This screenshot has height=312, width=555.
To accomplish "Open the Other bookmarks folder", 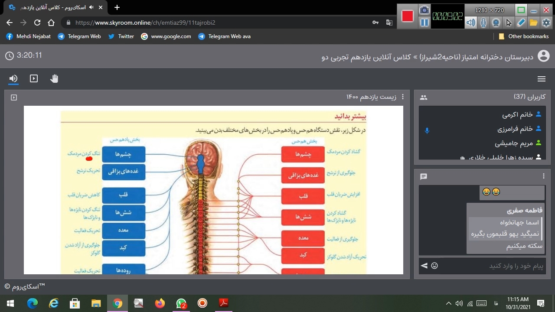I will [x=524, y=36].
